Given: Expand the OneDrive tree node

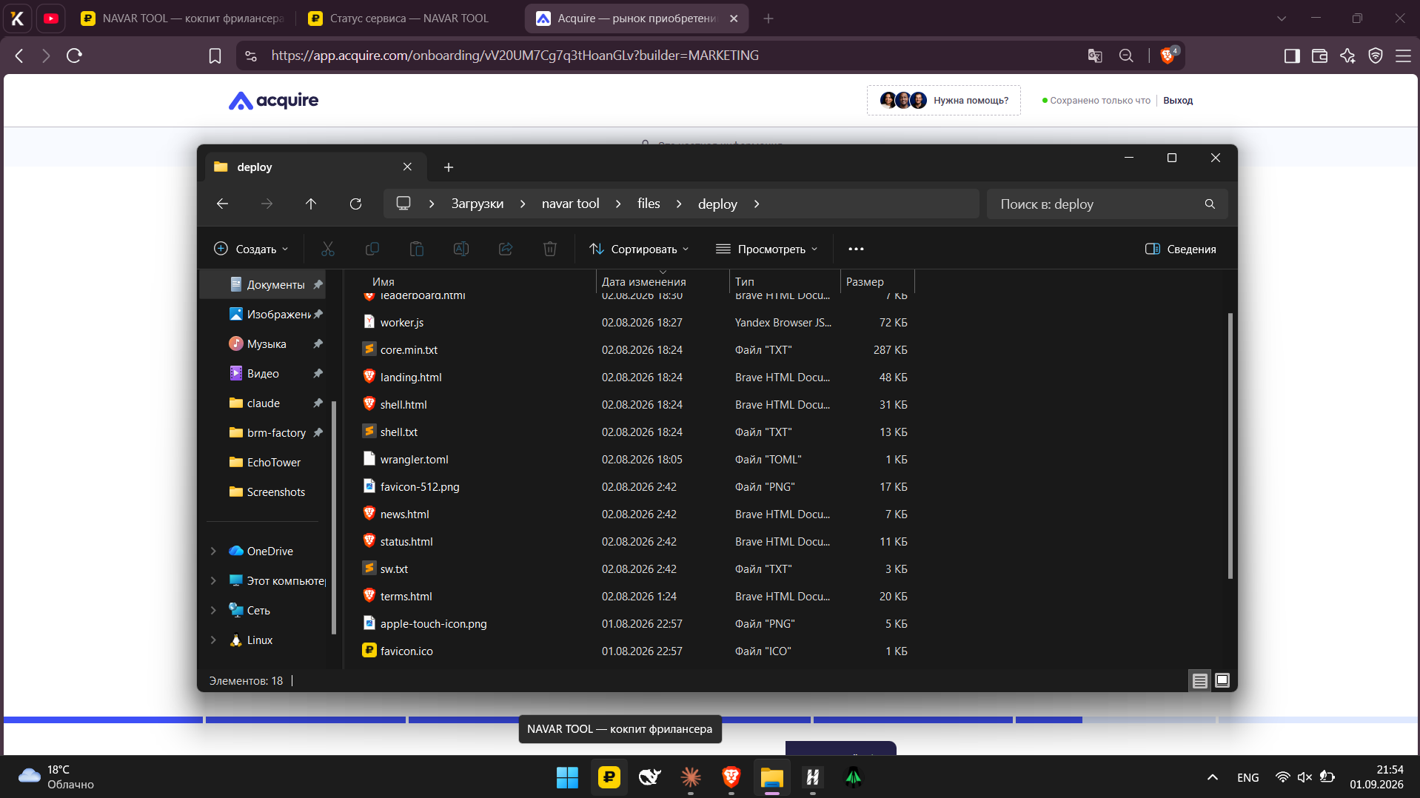Looking at the screenshot, I should [x=213, y=551].
